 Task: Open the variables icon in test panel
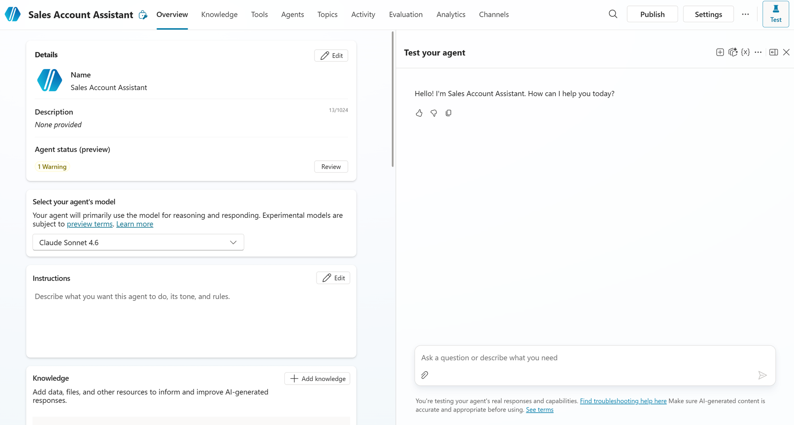click(x=746, y=52)
